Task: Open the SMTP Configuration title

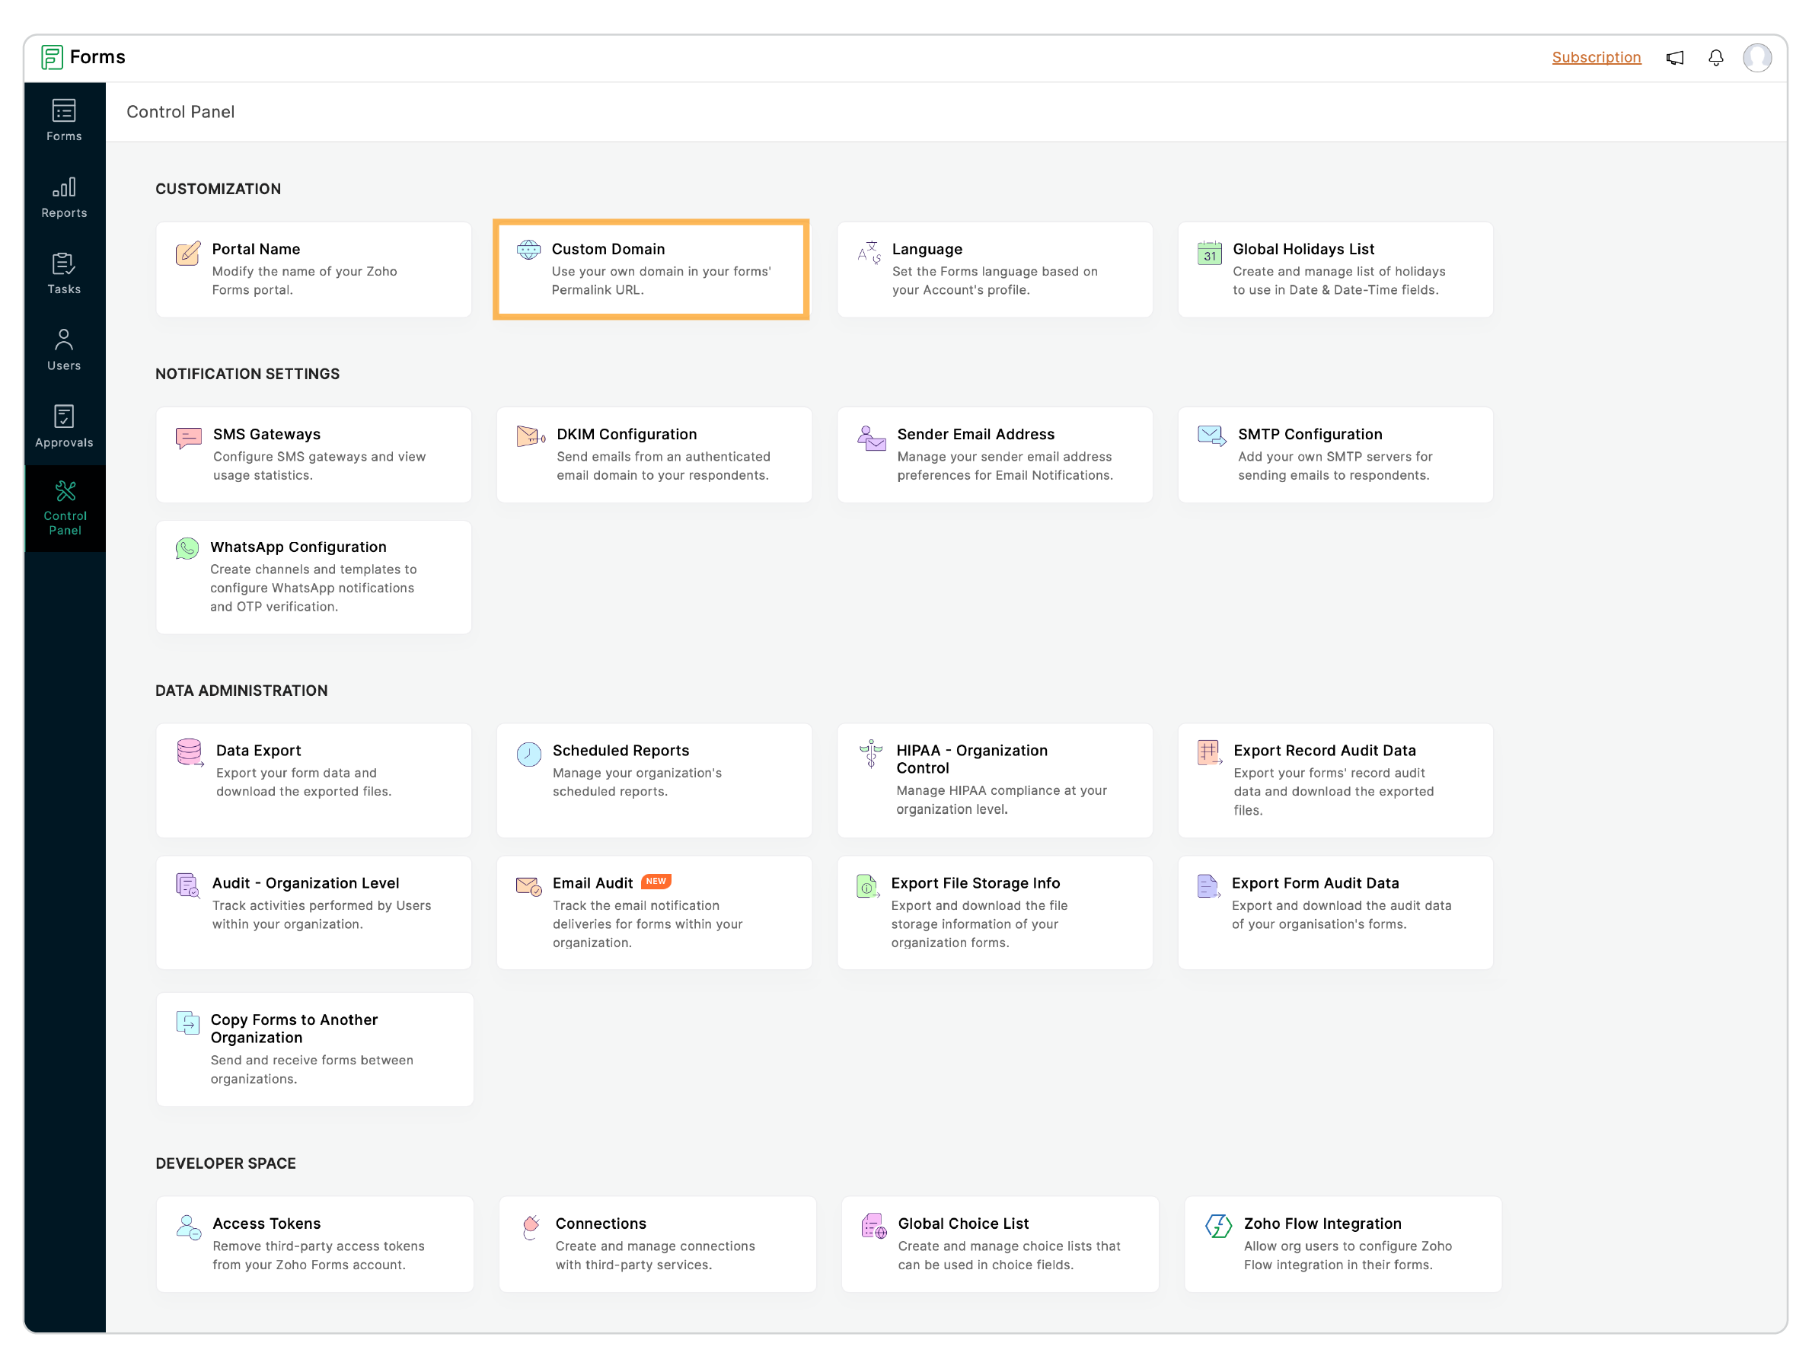Action: (x=1310, y=433)
